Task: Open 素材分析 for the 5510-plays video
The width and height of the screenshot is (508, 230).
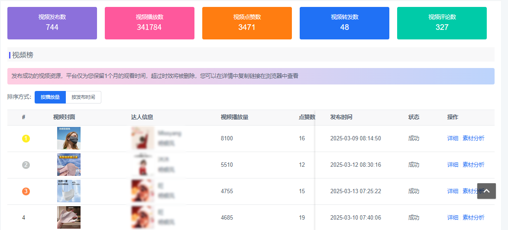Action: tap(473, 165)
